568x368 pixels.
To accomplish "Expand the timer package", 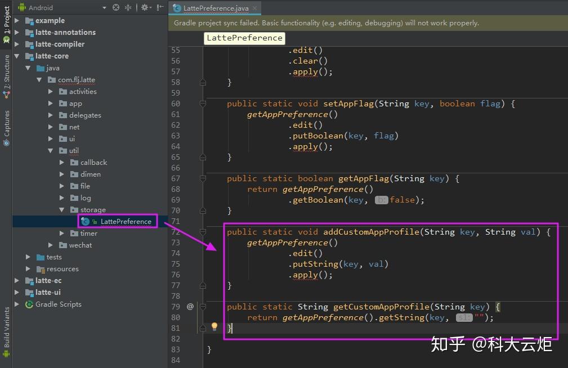I will click(x=61, y=234).
